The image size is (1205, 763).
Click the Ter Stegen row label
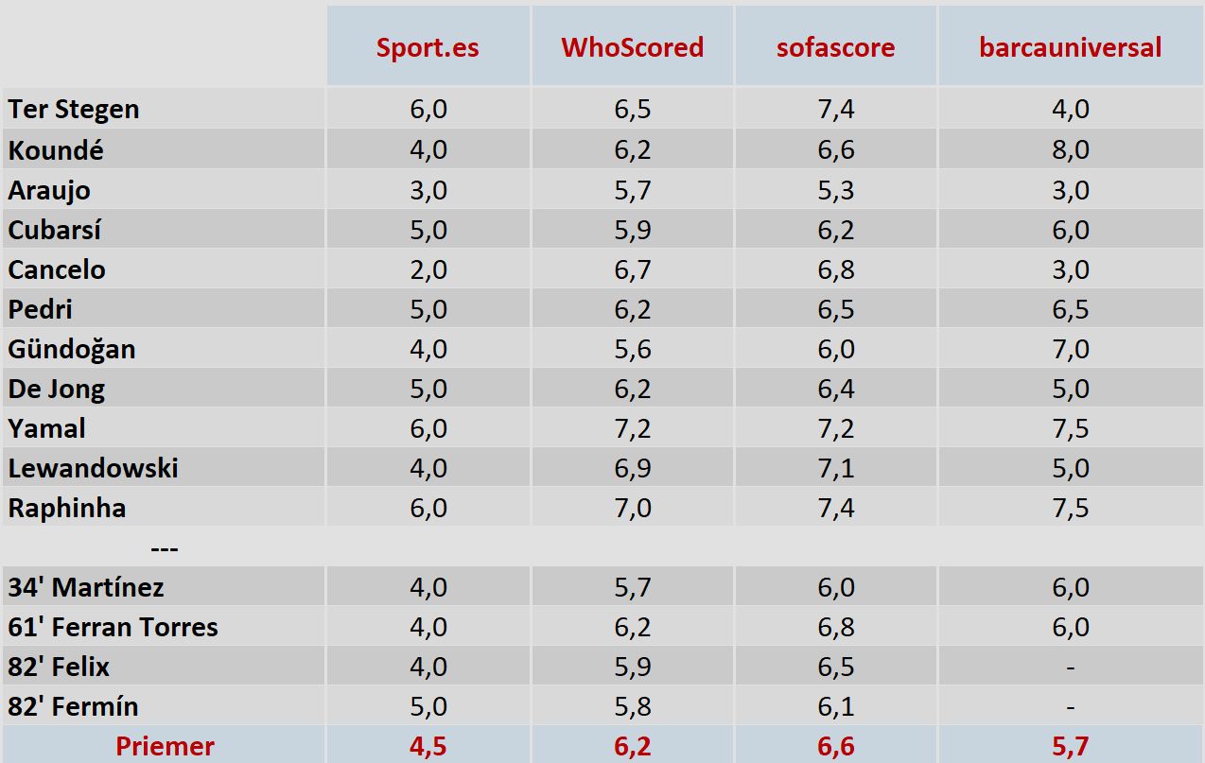74,110
